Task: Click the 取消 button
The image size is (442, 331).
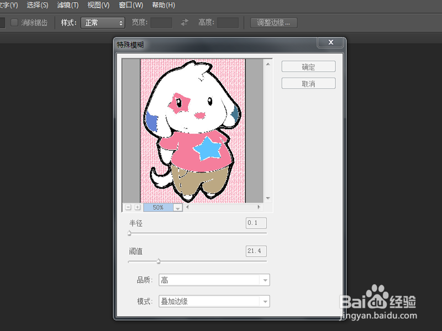Action: tap(308, 84)
